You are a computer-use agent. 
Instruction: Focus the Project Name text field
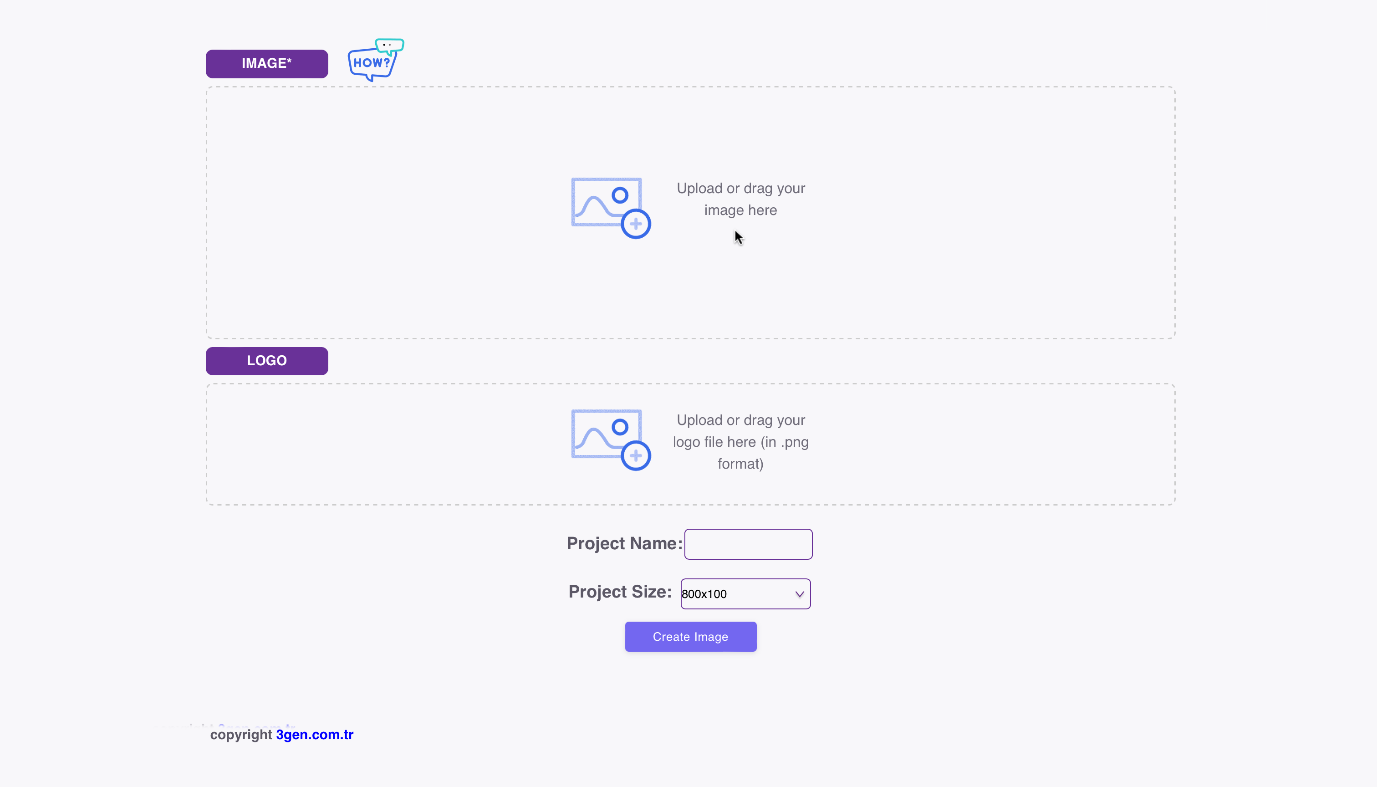click(748, 544)
